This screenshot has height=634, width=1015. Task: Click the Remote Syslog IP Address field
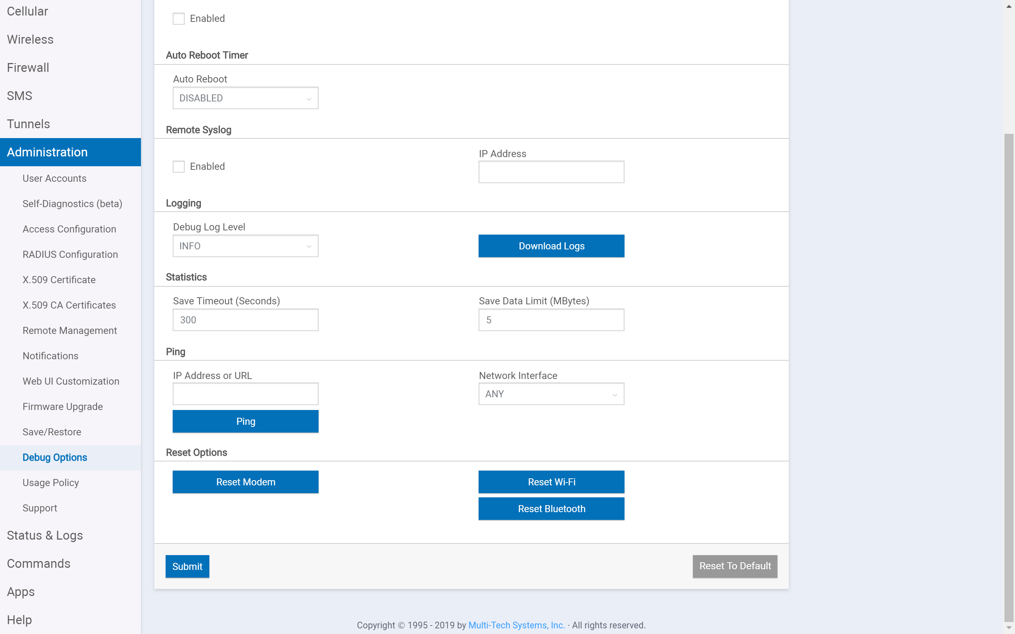pos(551,172)
